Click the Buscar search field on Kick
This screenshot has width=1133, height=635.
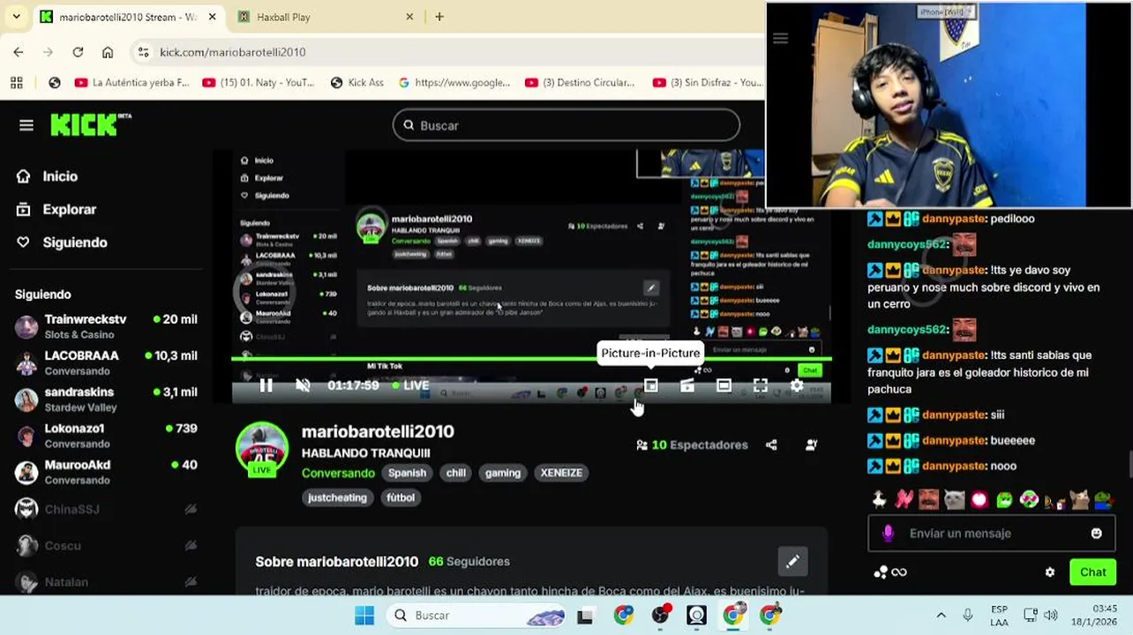566,125
